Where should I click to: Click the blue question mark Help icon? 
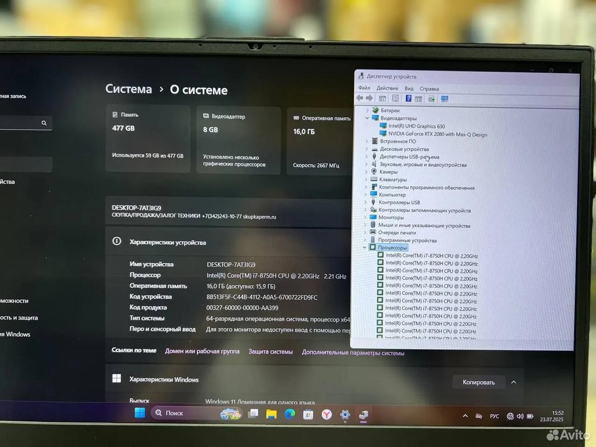(x=408, y=98)
